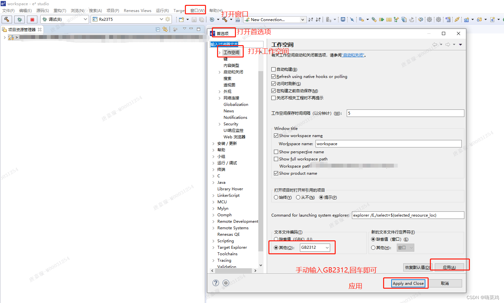Uncheck Refresh using native hooks or polling

point(274,76)
